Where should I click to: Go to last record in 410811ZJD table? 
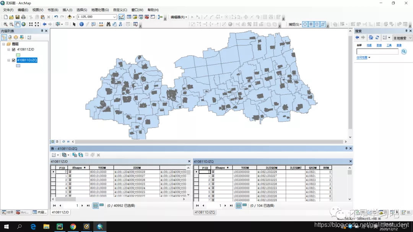coord(88,205)
